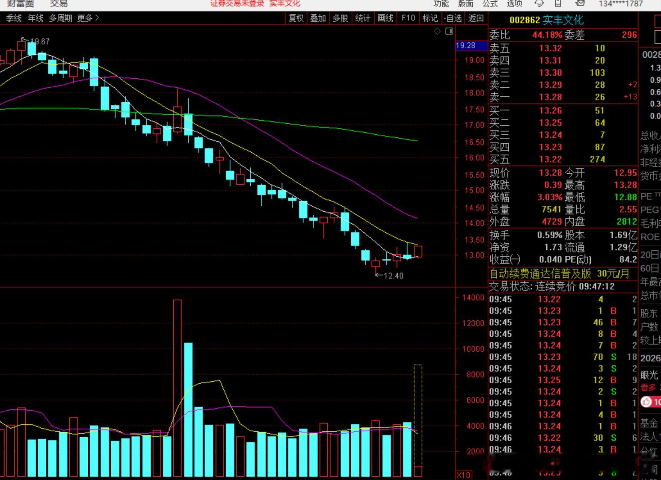Click the 12.40 low price marker

point(394,276)
